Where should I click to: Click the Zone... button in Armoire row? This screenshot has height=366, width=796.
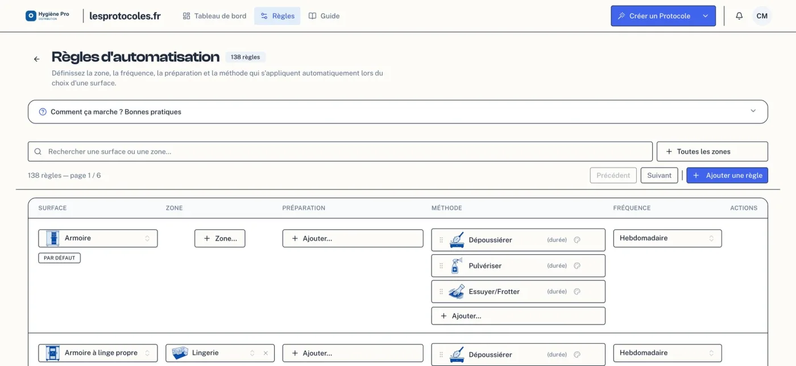[x=220, y=238]
